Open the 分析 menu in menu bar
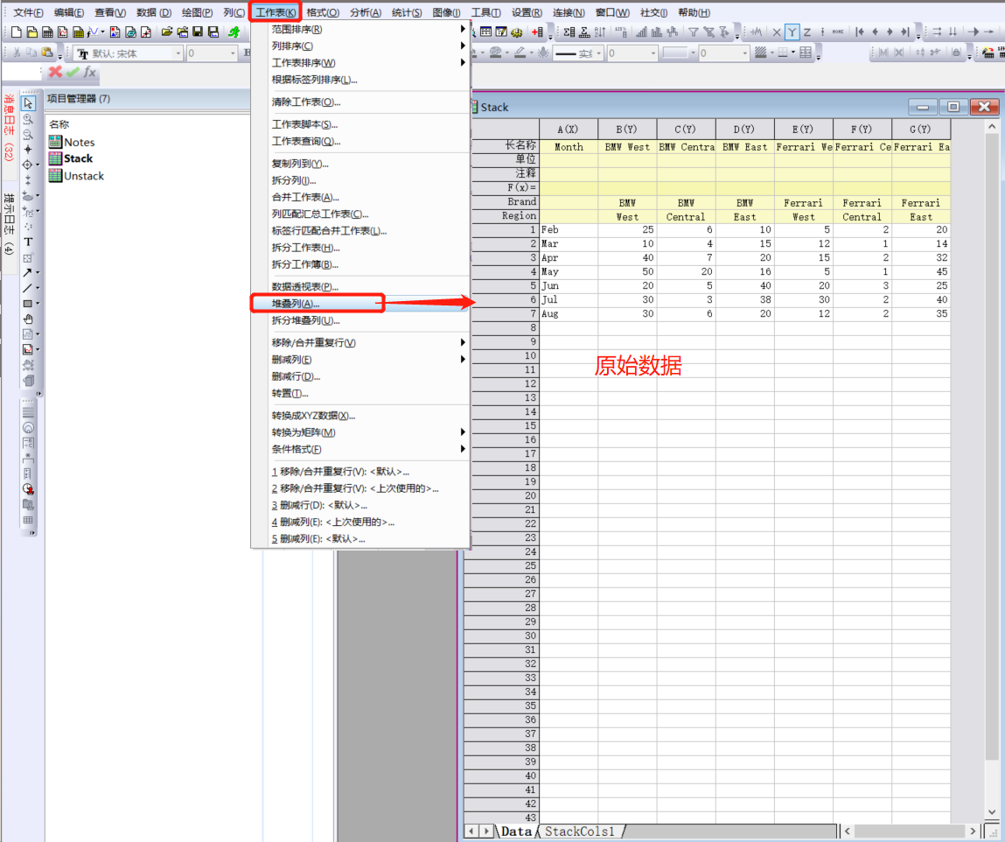Image resolution: width=1005 pixels, height=842 pixels. [x=366, y=12]
